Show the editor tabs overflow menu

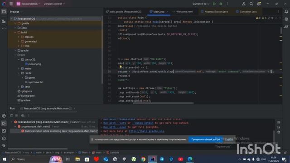(x=279, y=12)
